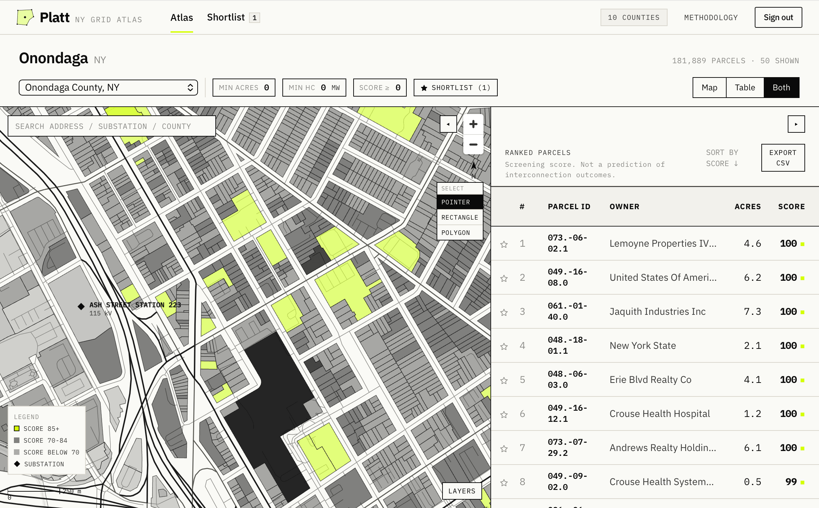Click the 7.3 acres value
This screenshot has width=819, height=508.
pos(752,312)
